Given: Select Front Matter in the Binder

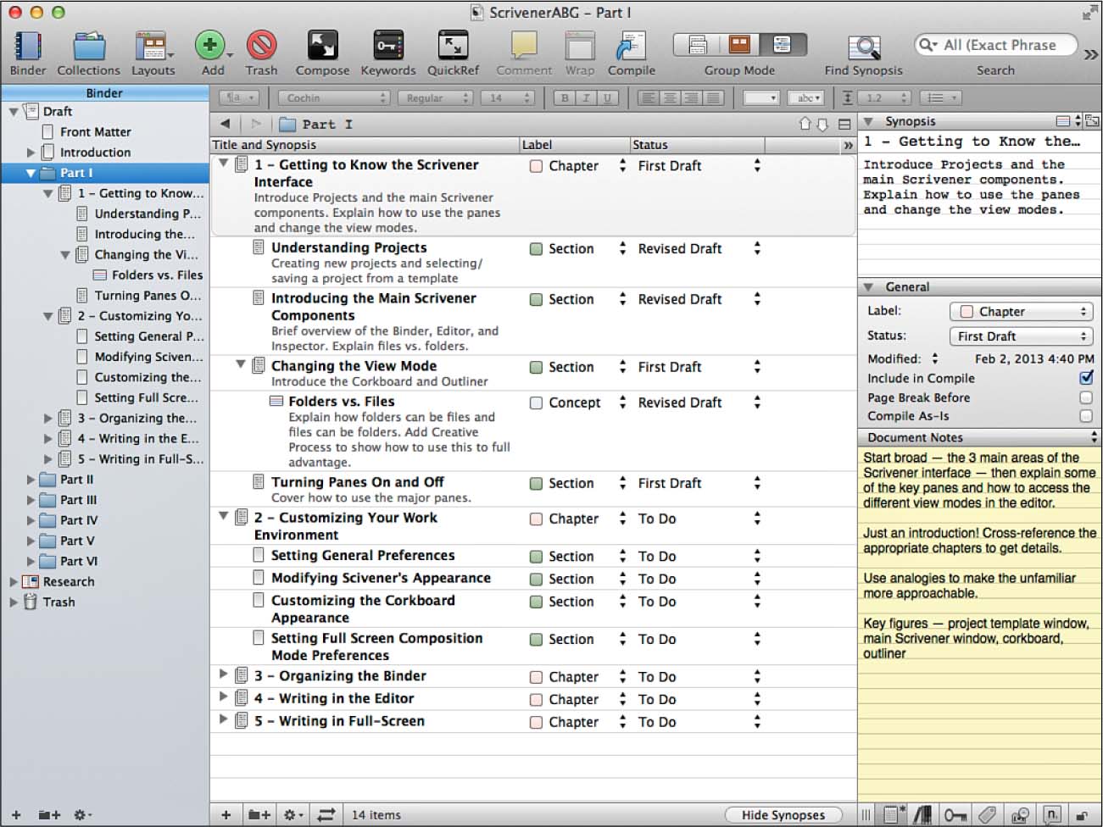Looking at the screenshot, I should pos(96,132).
